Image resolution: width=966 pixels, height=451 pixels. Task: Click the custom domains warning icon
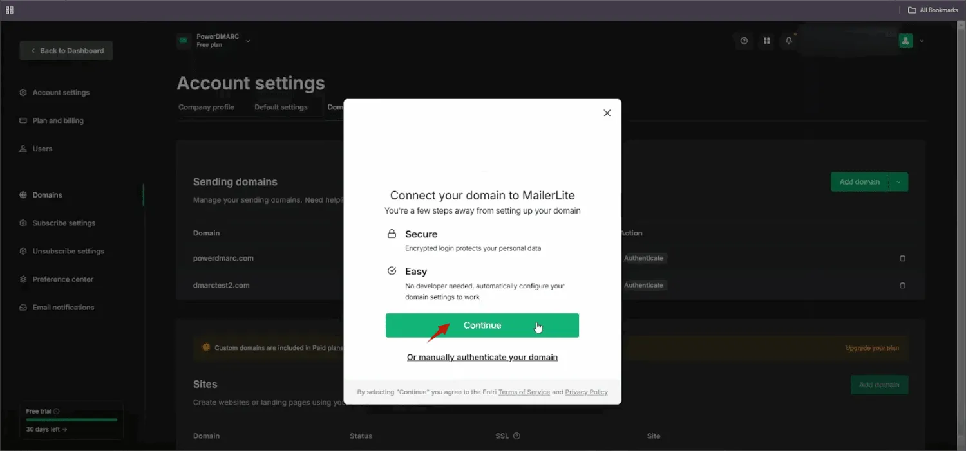point(206,347)
